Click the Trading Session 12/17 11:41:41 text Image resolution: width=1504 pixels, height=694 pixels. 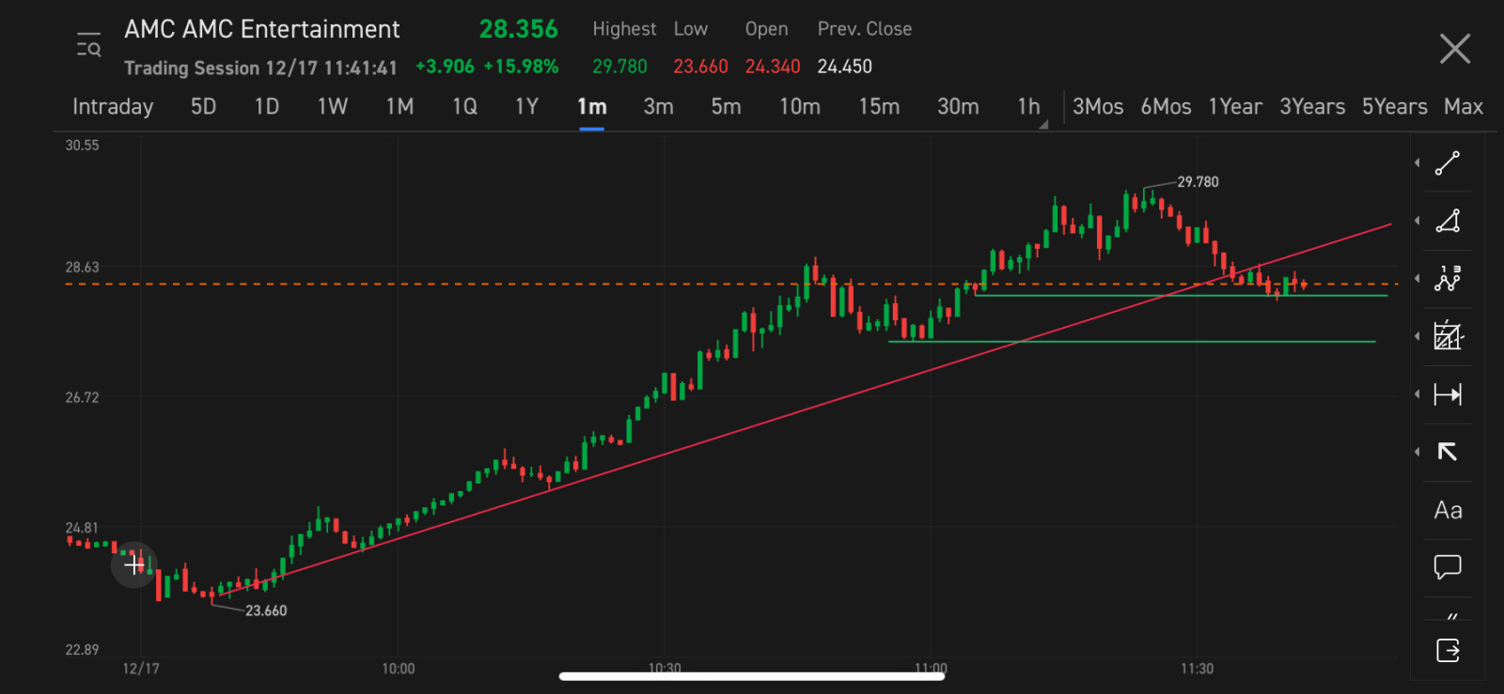point(260,68)
